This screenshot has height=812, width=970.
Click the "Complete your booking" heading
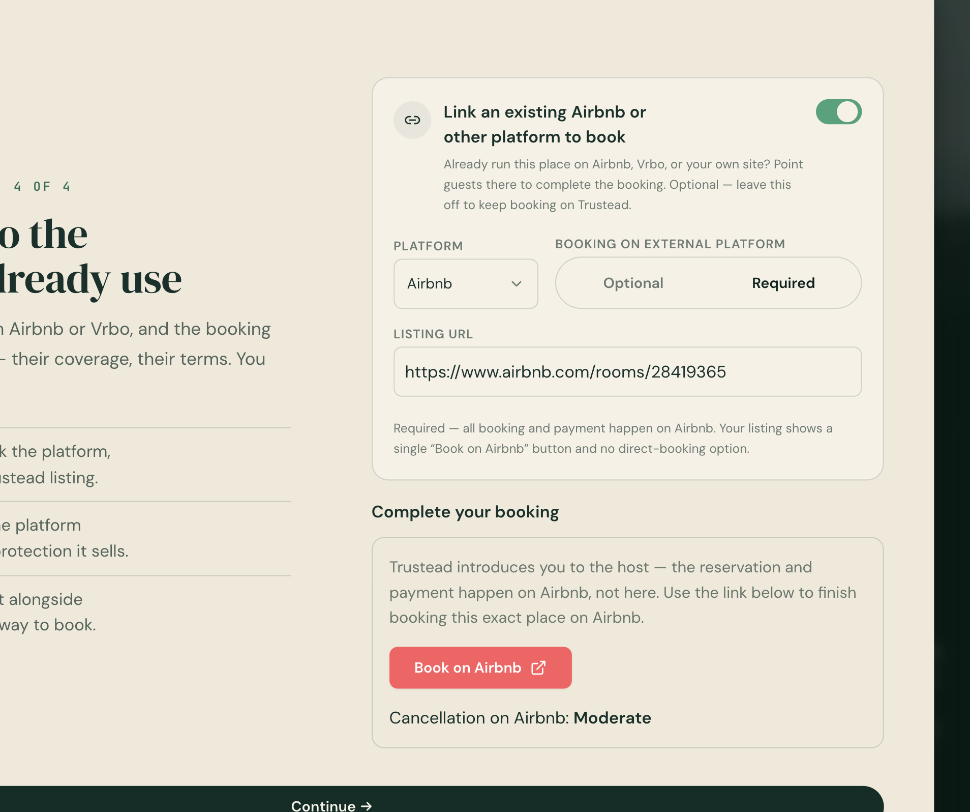point(465,512)
